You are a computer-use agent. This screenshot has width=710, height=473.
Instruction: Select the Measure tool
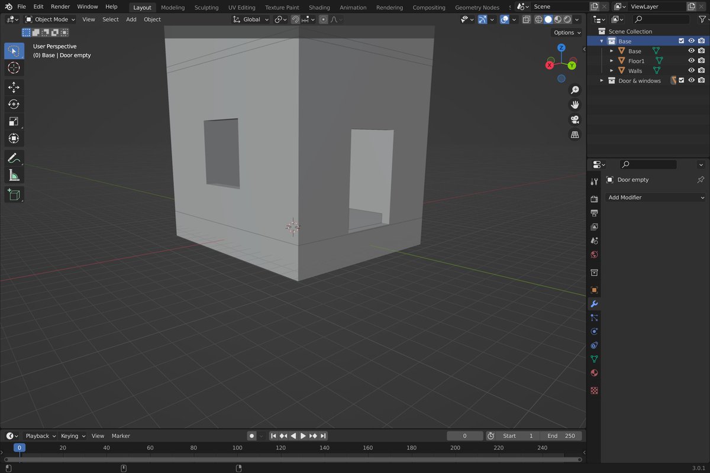(x=14, y=175)
